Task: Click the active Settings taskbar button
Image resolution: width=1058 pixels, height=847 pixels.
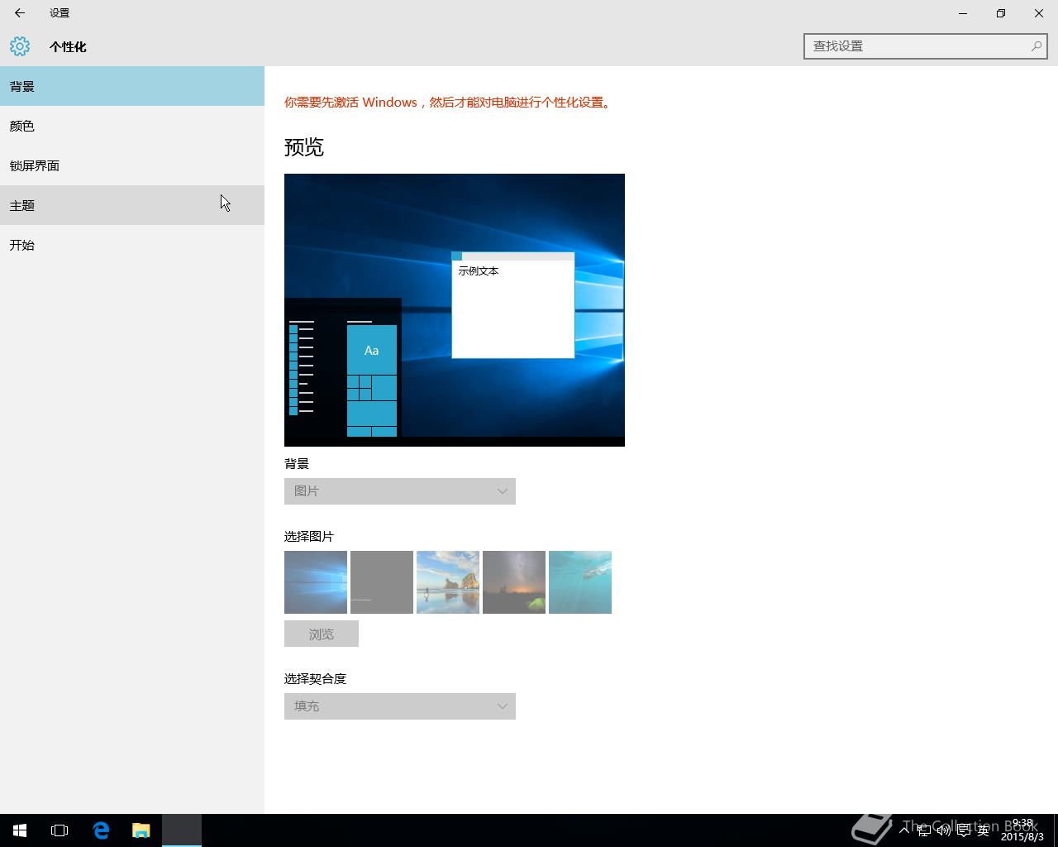Action: click(x=182, y=830)
